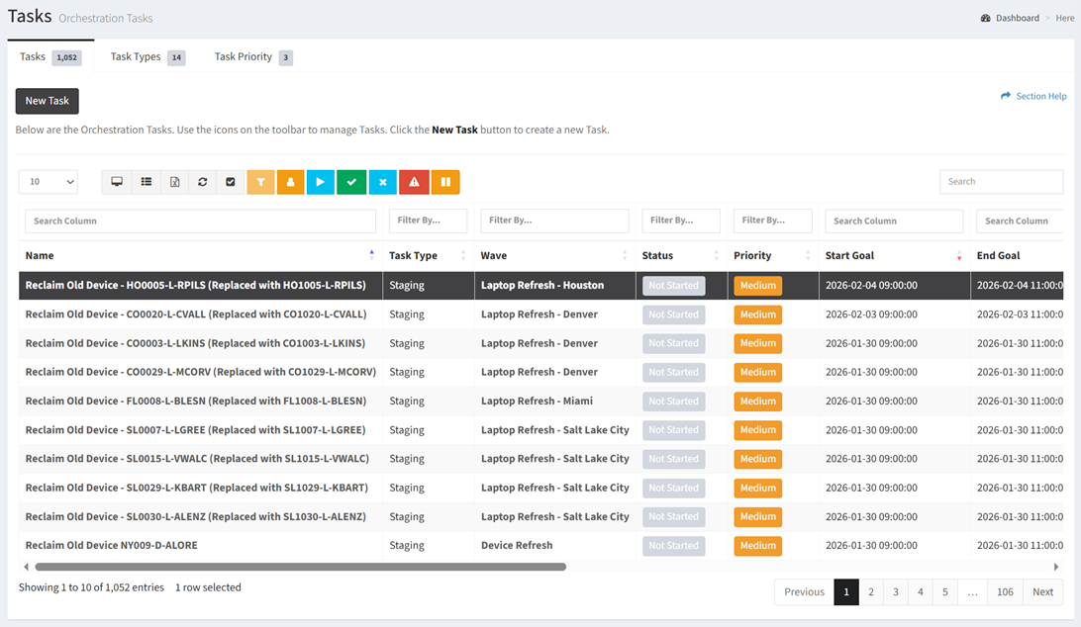Image resolution: width=1081 pixels, height=627 pixels.
Task: Click the green checkmark toolbar button
Action: pyautogui.click(x=351, y=182)
